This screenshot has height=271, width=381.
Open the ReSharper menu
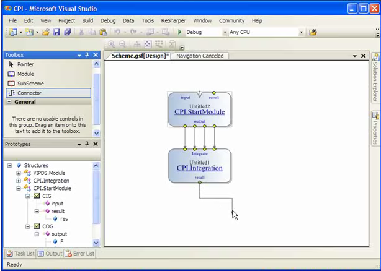tap(173, 20)
